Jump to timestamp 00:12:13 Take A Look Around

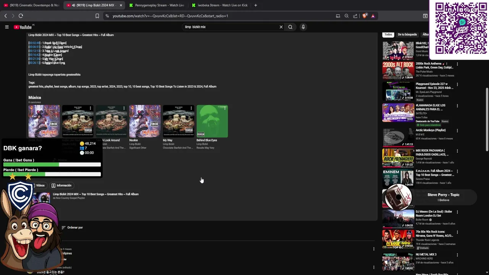34,51
